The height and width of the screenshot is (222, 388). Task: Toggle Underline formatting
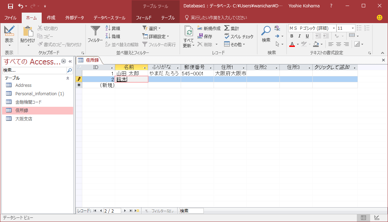(x=307, y=36)
